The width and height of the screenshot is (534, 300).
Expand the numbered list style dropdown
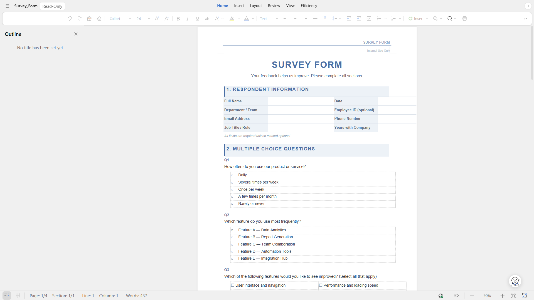(x=400, y=19)
